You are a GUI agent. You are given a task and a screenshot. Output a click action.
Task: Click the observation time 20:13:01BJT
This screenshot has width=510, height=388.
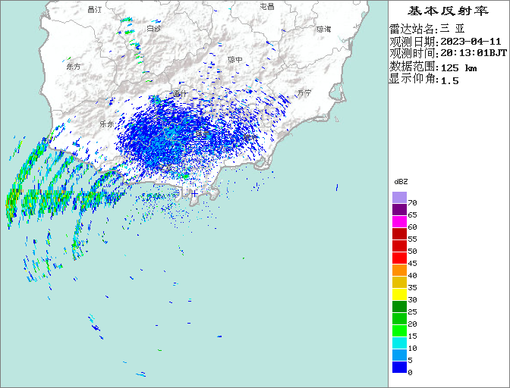474,53
